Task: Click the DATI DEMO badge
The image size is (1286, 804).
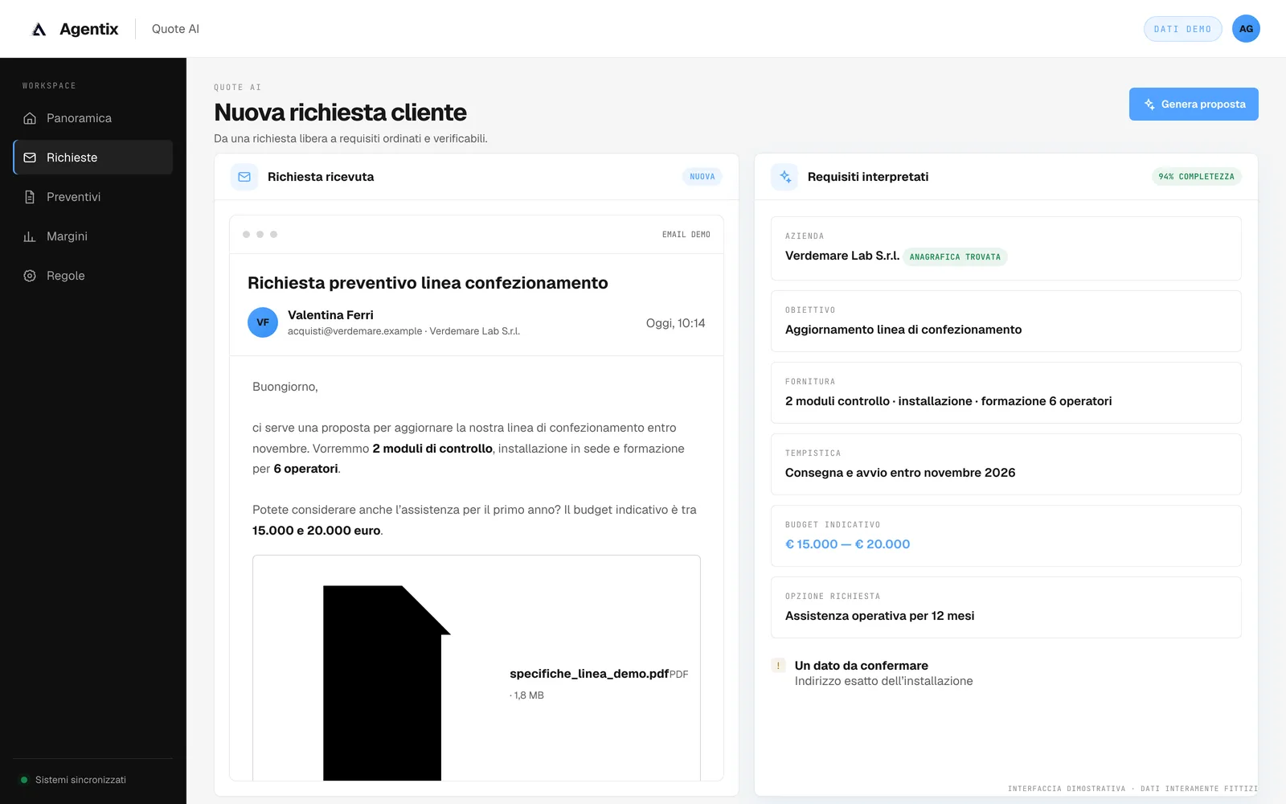Action: click(1182, 29)
